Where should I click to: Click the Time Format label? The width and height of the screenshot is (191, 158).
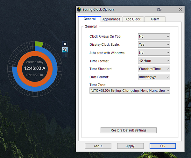tap(99, 61)
